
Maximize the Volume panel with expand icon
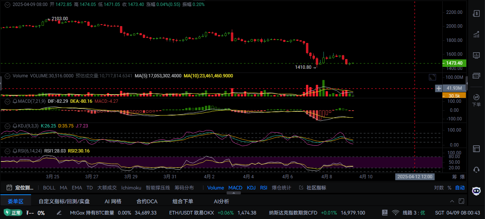tap(432, 77)
